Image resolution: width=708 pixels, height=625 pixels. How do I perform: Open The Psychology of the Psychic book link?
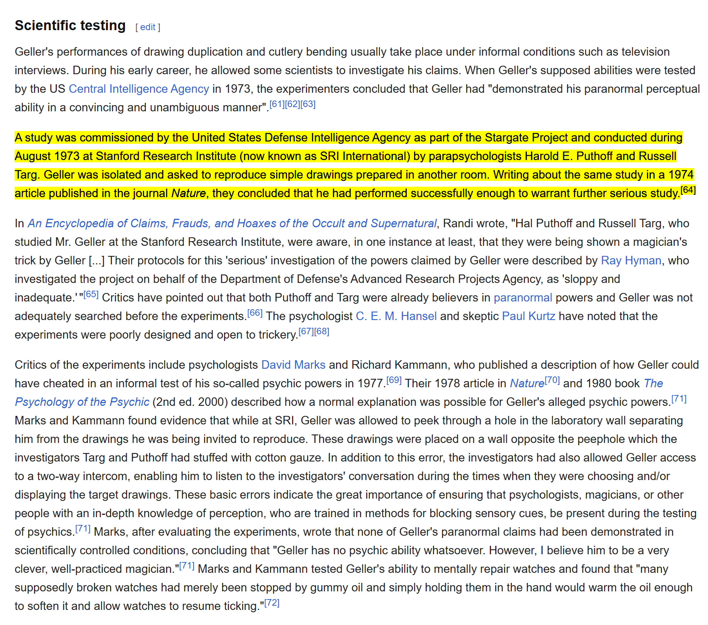(82, 402)
